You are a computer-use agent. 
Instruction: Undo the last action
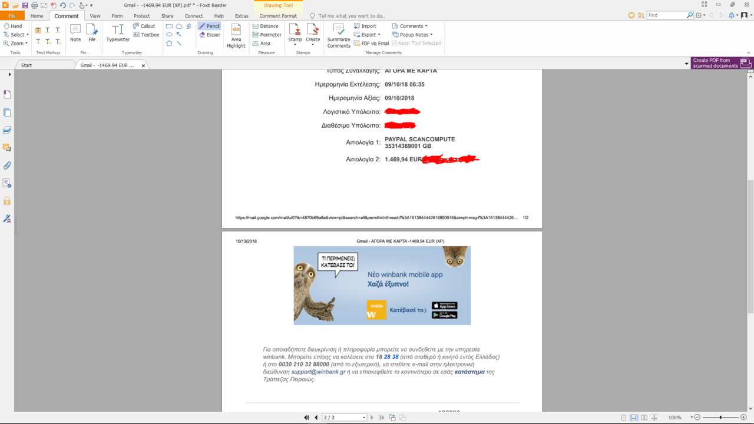click(x=62, y=5)
